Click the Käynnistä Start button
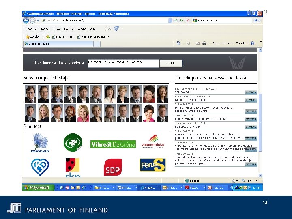This screenshot has height=219, width=292. [x=38, y=187]
